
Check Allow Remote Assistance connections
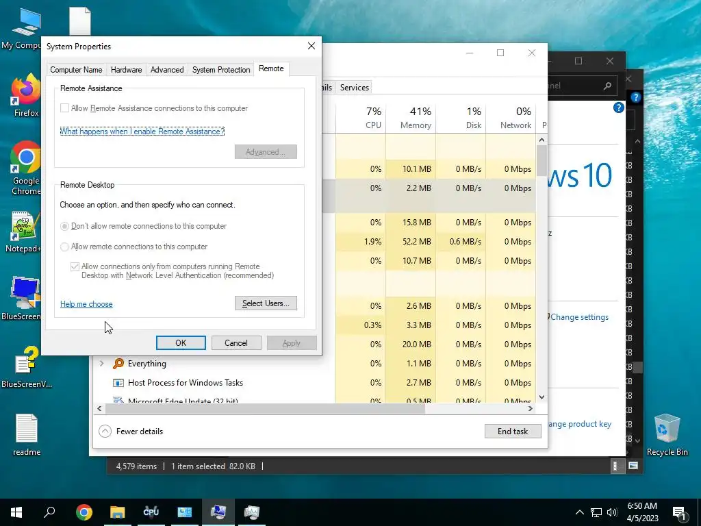click(x=65, y=108)
